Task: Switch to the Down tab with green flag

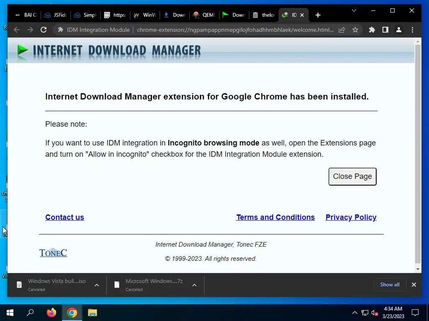Action: pyautogui.click(x=234, y=15)
